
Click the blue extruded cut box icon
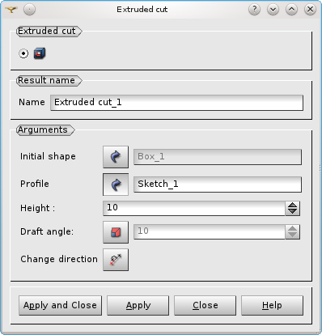tap(40, 53)
